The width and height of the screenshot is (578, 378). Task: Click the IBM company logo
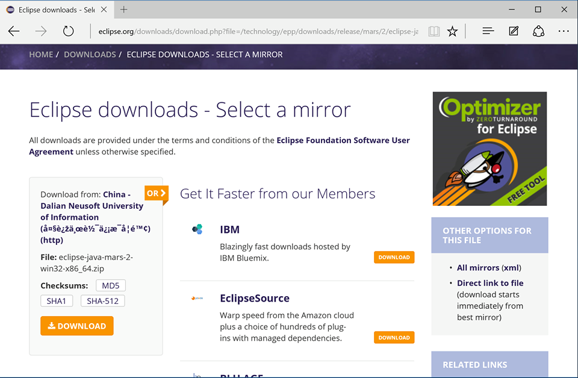coord(197,229)
